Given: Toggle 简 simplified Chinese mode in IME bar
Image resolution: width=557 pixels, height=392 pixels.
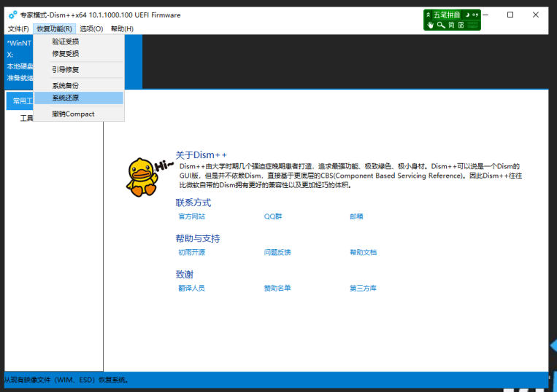Looking at the screenshot, I should coord(451,25).
